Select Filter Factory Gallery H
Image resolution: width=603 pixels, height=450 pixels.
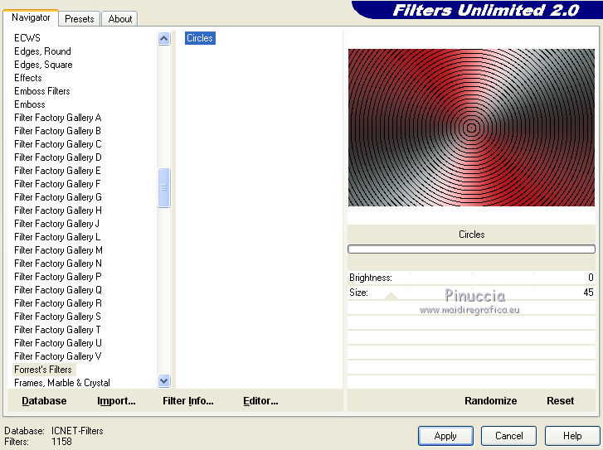pos(58,210)
